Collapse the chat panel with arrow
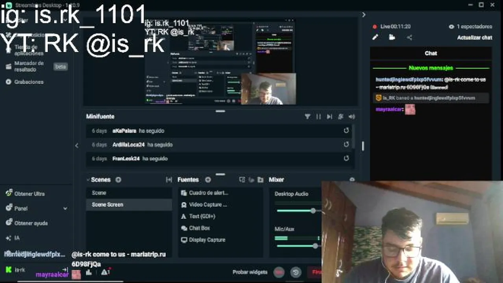The image size is (503, 283). (x=364, y=15)
